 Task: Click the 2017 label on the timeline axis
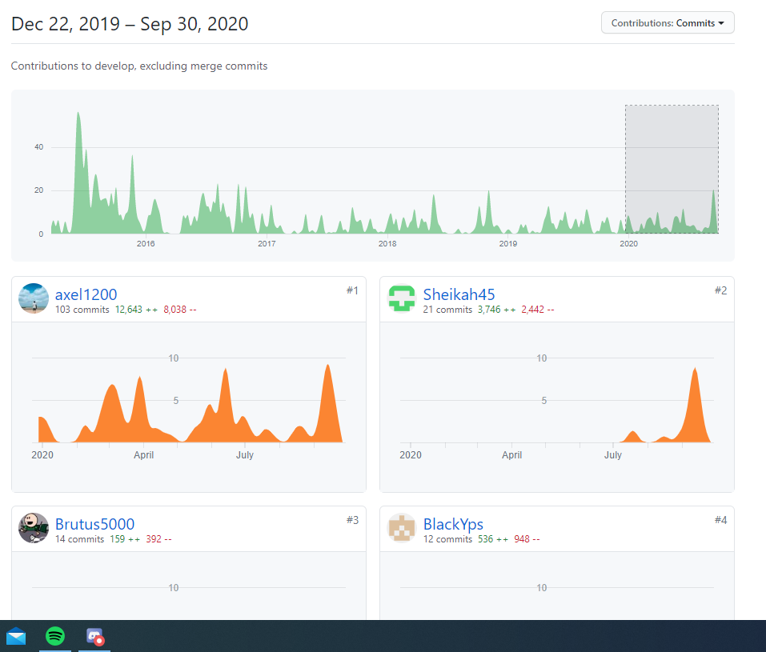tap(267, 244)
